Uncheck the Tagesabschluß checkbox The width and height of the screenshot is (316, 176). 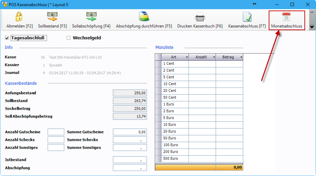[x=7, y=38]
